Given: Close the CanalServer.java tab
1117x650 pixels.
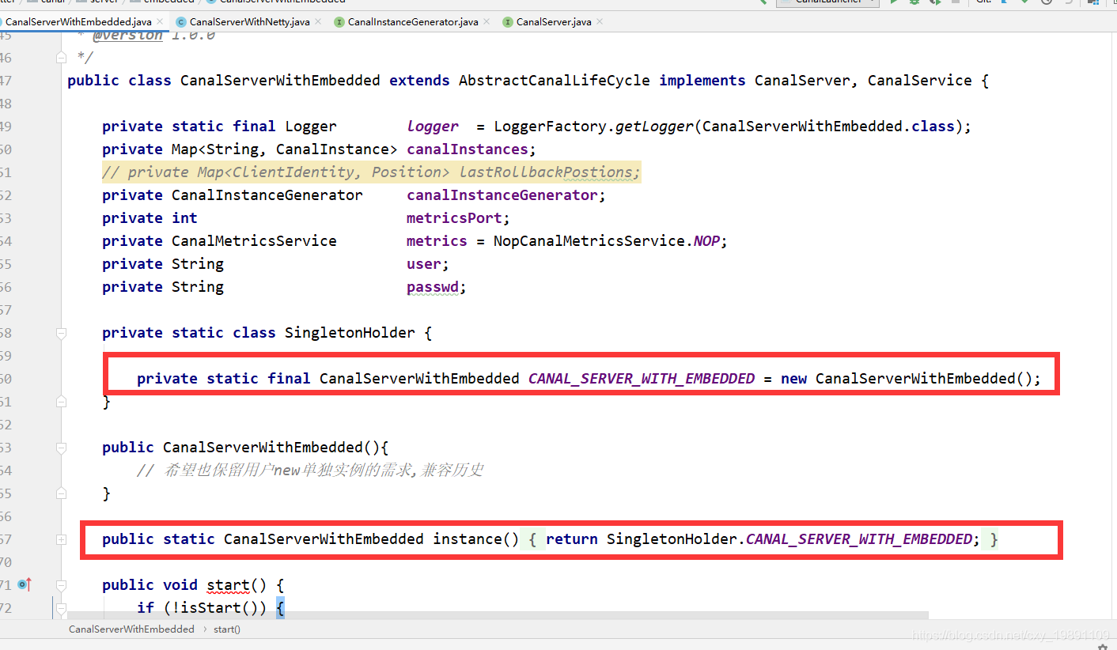Looking at the screenshot, I should (600, 21).
